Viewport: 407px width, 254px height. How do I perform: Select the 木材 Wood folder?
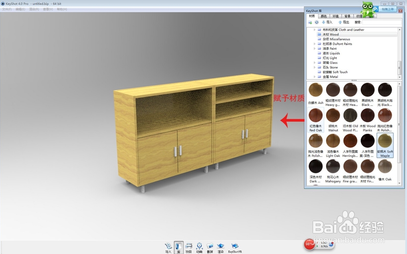pos(330,34)
